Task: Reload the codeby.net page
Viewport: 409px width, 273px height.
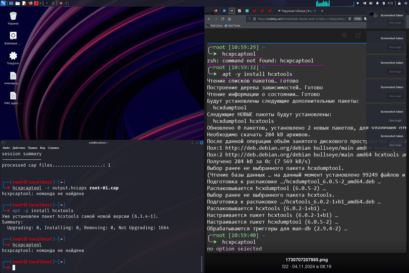Action: click(223, 19)
